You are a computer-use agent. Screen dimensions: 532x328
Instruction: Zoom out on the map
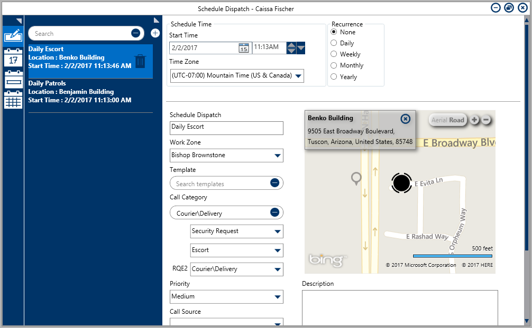[x=486, y=120]
